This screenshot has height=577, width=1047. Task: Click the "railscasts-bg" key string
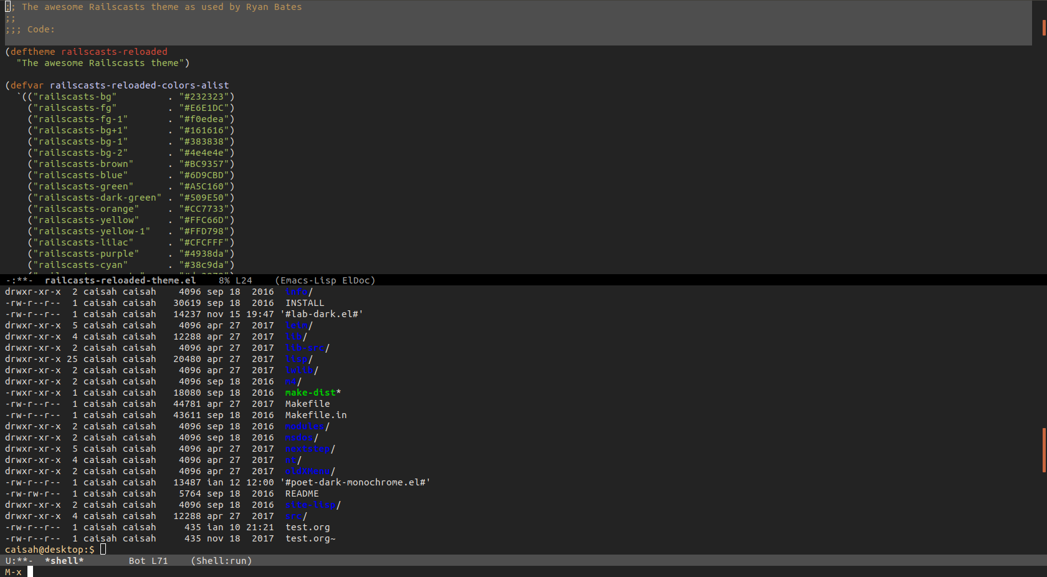(x=75, y=97)
